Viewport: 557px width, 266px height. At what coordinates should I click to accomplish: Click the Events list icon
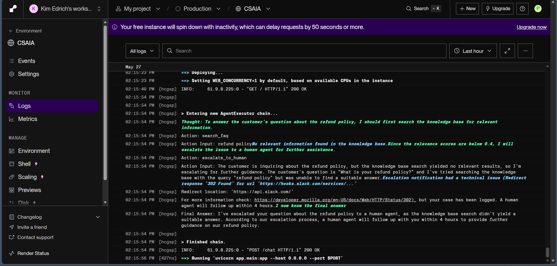pos(12,61)
